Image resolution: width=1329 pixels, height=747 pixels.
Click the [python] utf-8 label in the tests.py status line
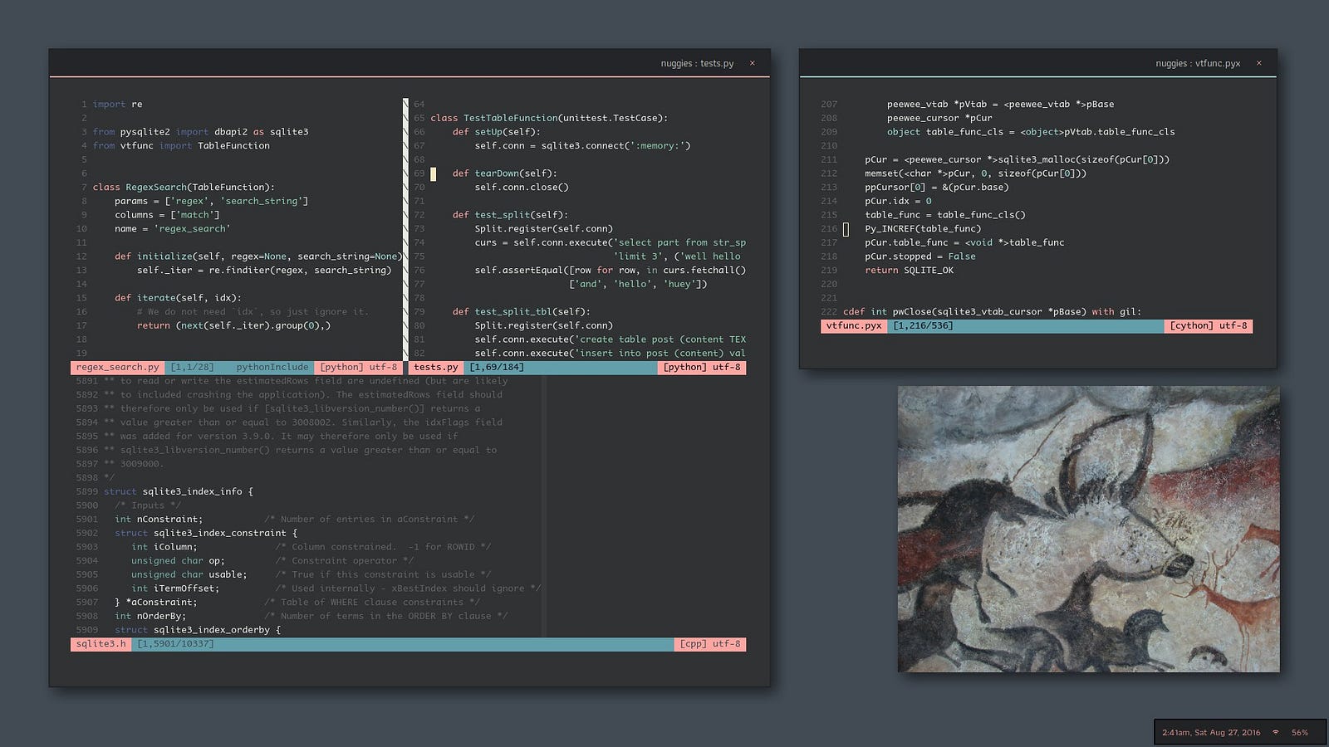tap(702, 367)
